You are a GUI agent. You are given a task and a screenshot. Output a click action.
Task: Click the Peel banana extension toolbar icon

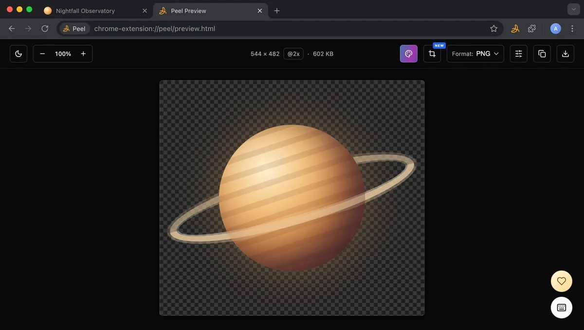pyautogui.click(x=515, y=29)
